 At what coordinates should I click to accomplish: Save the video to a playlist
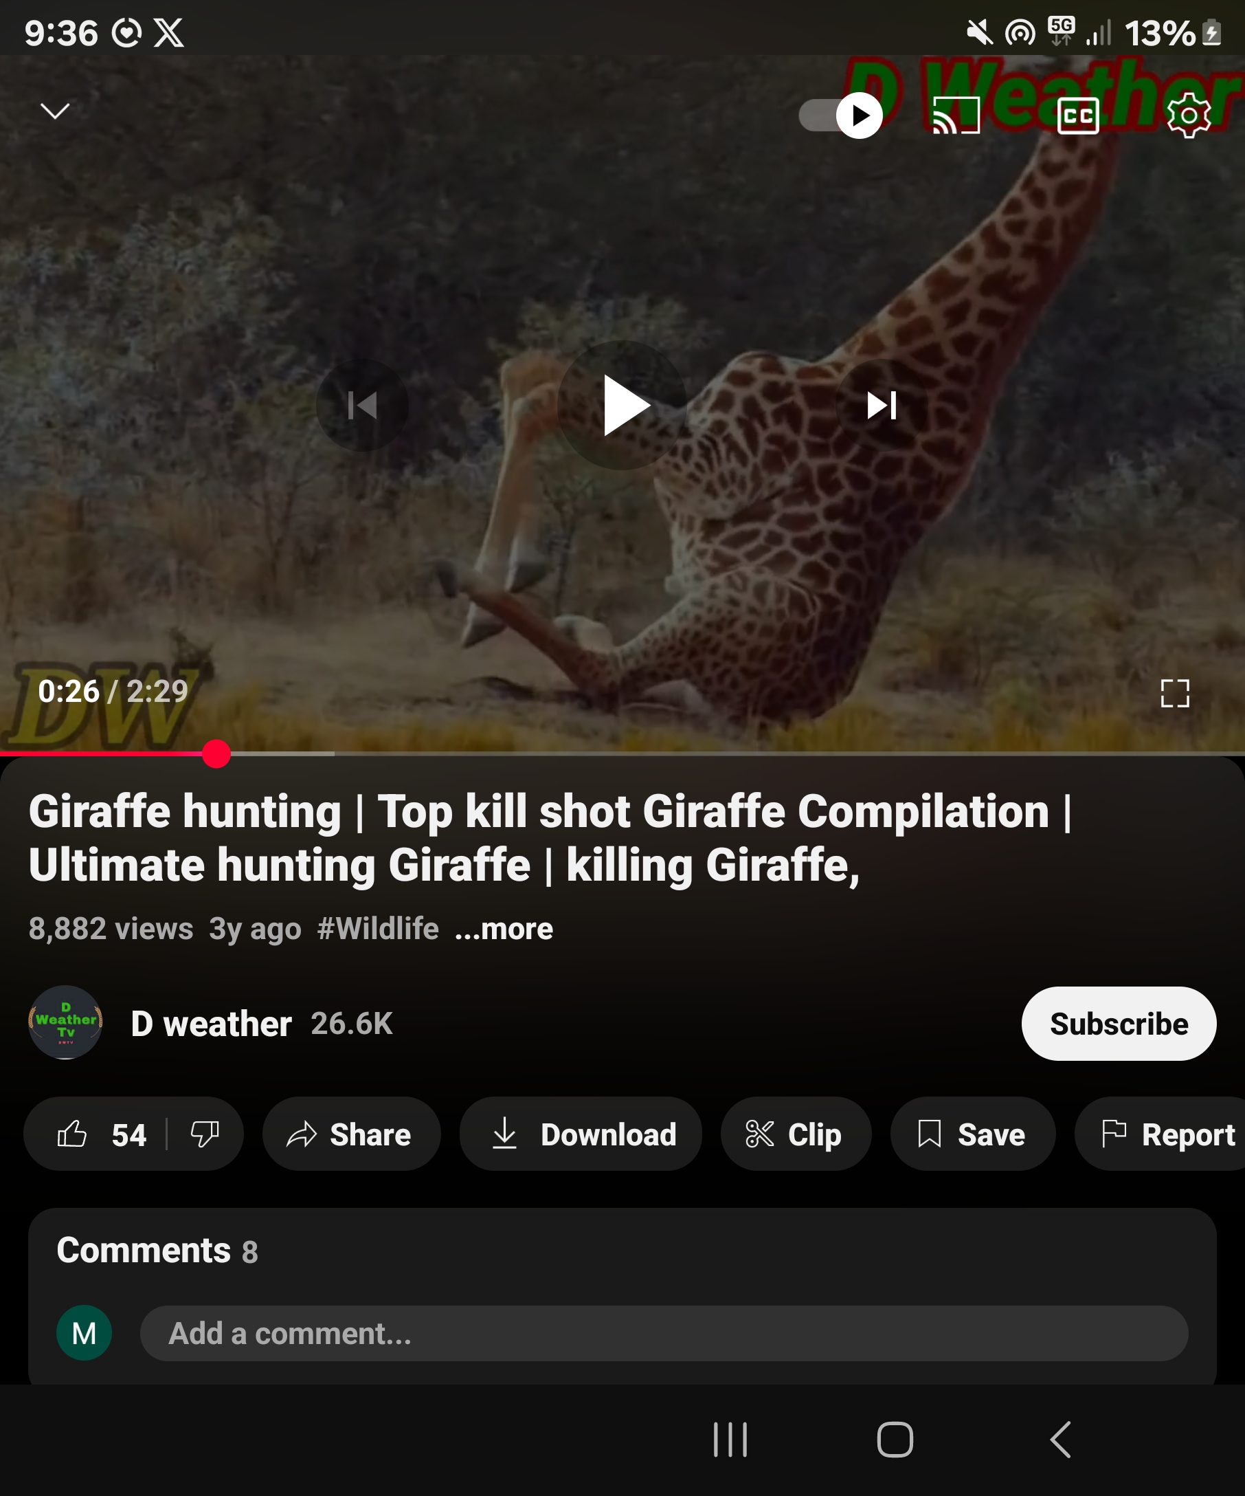click(972, 1134)
